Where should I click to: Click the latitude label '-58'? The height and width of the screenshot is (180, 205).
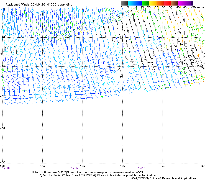[x=3, y=128]
